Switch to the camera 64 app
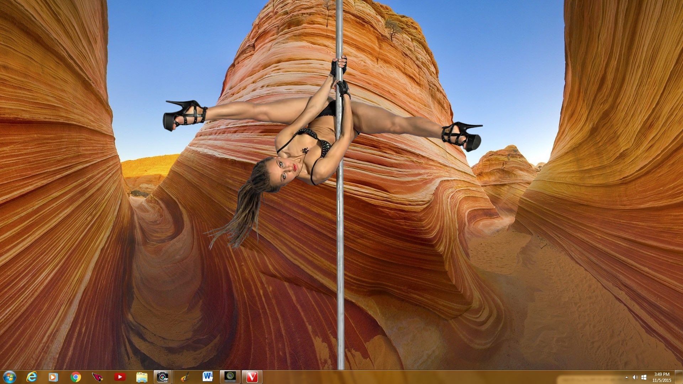 click(x=163, y=377)
